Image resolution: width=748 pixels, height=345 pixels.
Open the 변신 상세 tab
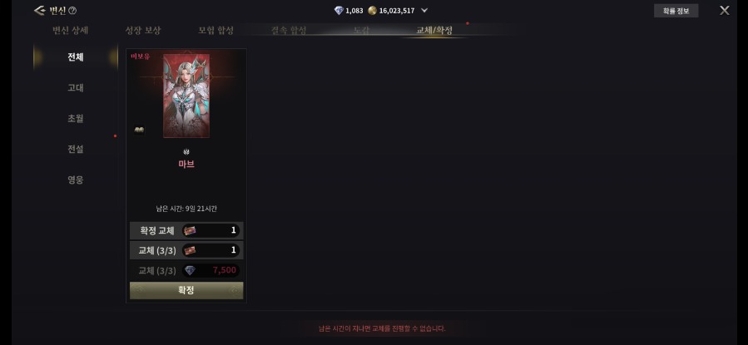point(70,31)
